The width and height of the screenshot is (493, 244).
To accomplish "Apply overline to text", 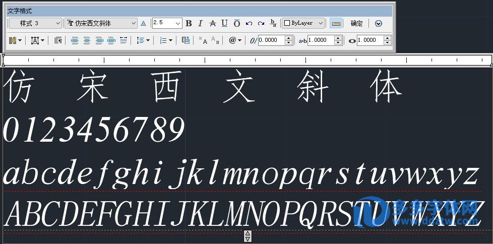I will 236,23.
